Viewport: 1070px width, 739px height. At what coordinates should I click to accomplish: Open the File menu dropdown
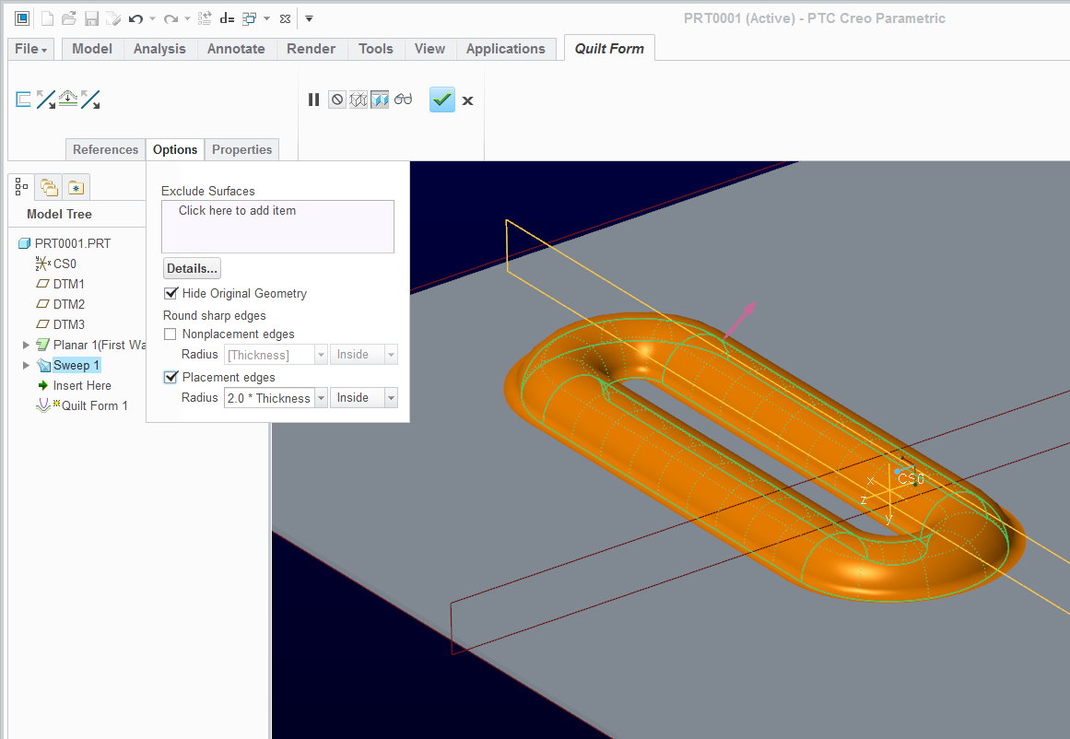30,49
